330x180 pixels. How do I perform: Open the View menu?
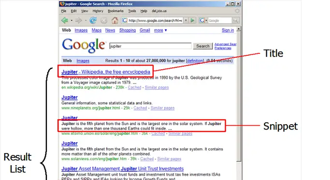(x=85, y=11)
